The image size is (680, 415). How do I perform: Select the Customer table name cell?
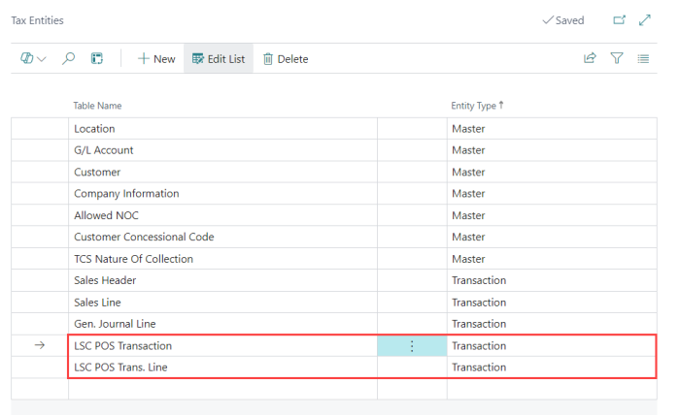(x=222, y=172)
